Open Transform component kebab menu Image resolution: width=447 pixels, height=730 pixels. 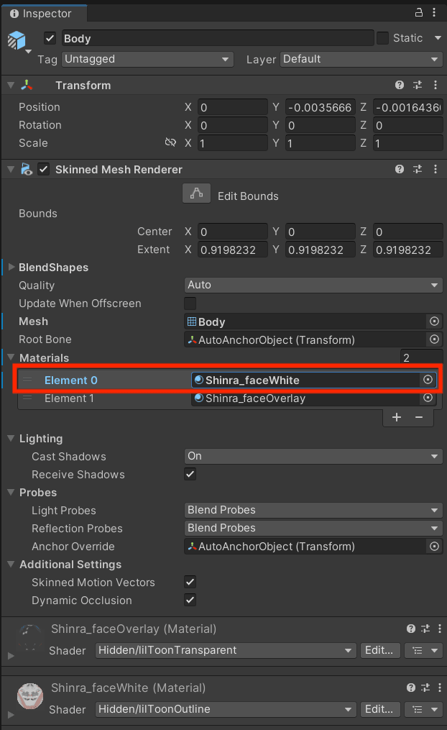[x=435, y=85]
